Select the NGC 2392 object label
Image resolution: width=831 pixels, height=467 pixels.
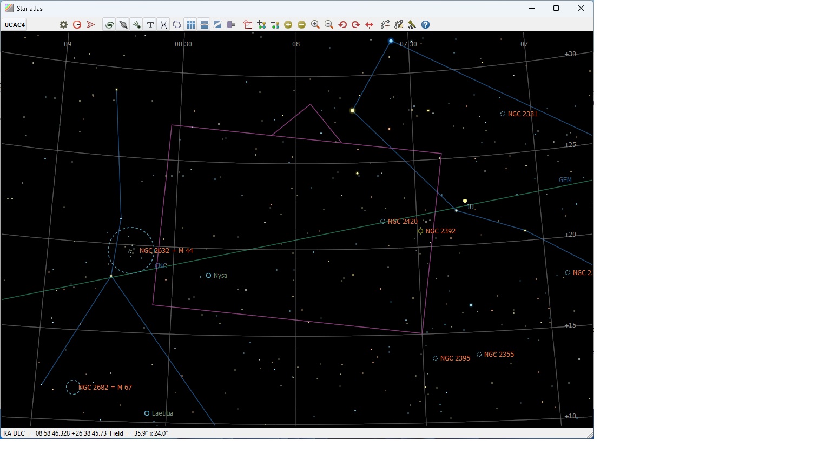click(x=440, y=231)
